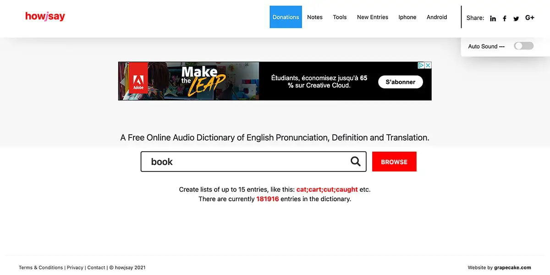Open the Tools menu item
The width and height of the screenshot is (550, 275).
pos(340,17)
